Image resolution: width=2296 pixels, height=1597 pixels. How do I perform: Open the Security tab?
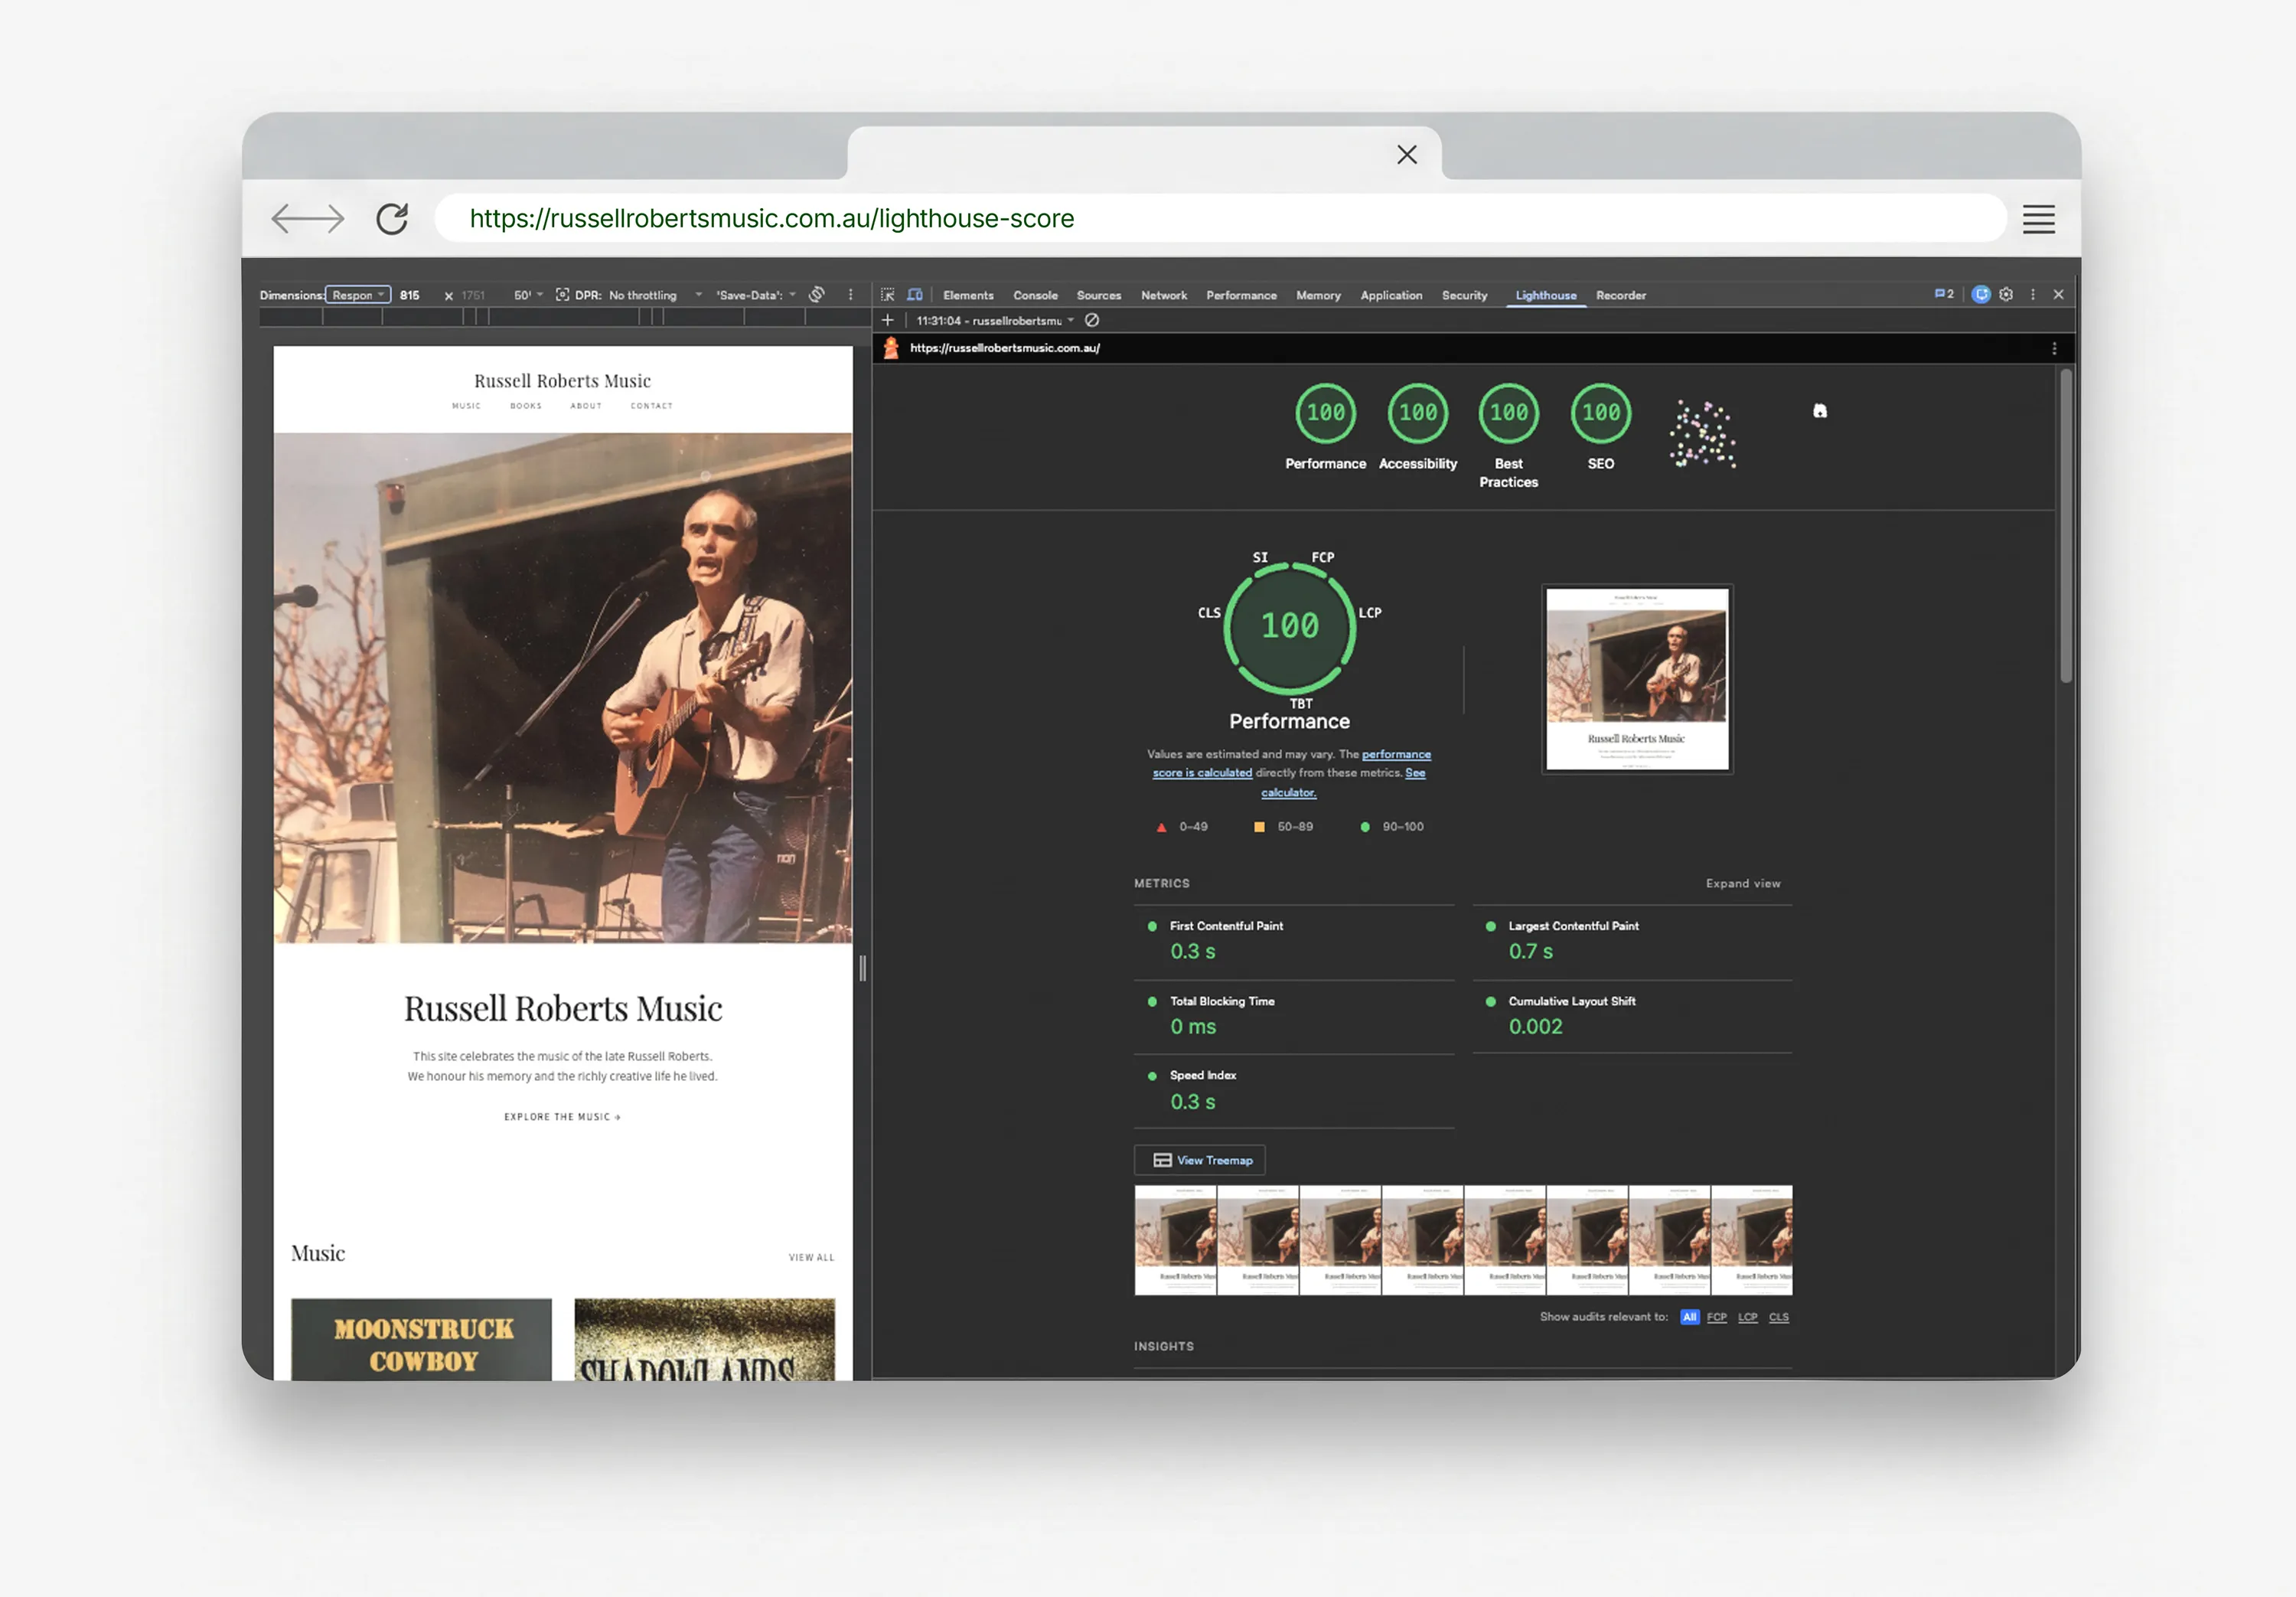pyautogui.click(x=1464, y=296)
